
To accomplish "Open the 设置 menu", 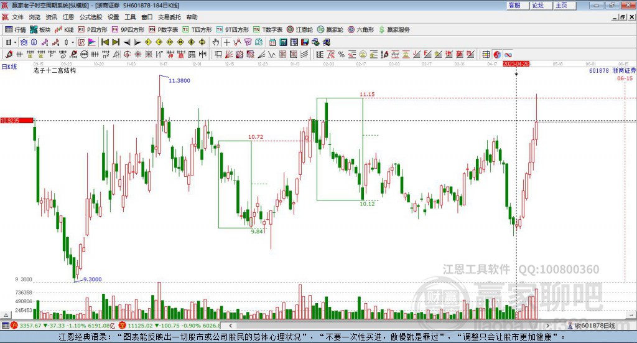I will point(113,17).
